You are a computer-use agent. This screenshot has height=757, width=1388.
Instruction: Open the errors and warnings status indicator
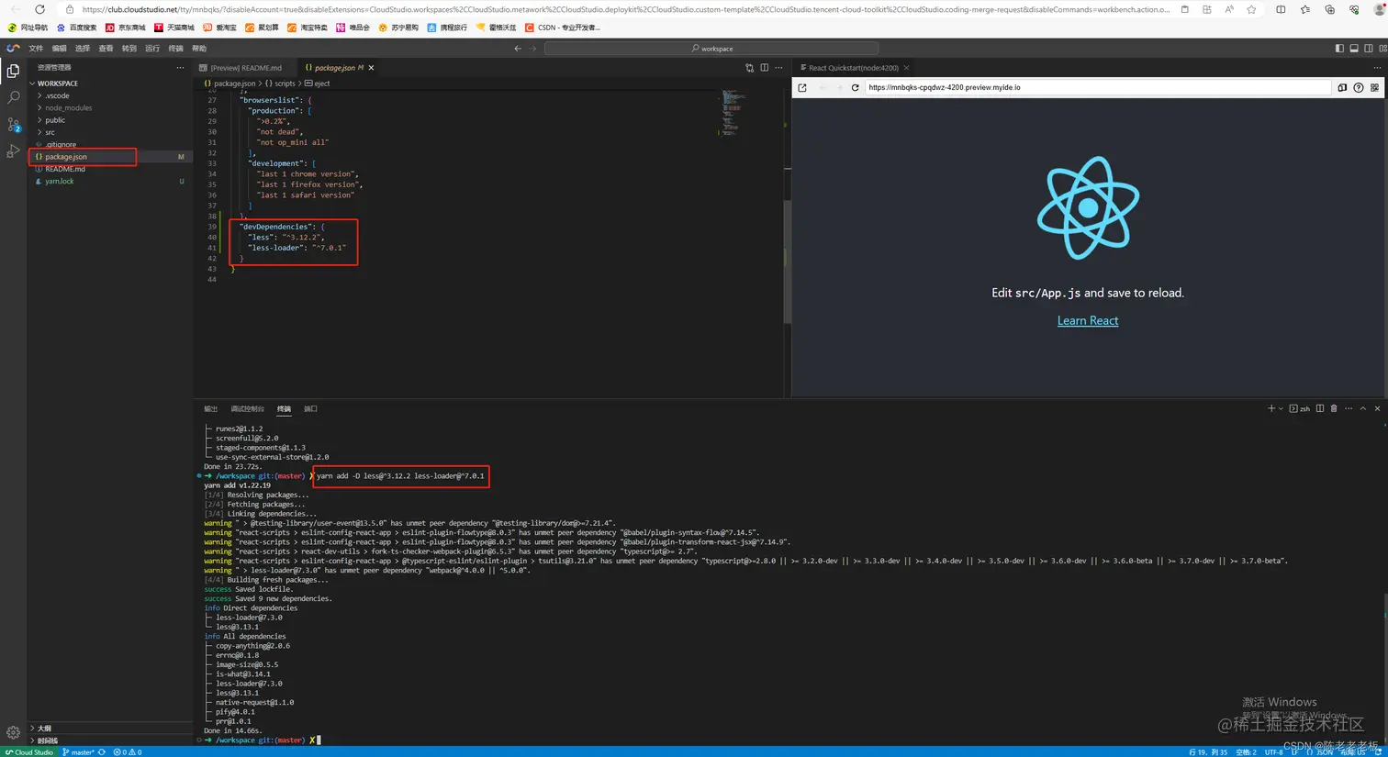click(128, 751)
